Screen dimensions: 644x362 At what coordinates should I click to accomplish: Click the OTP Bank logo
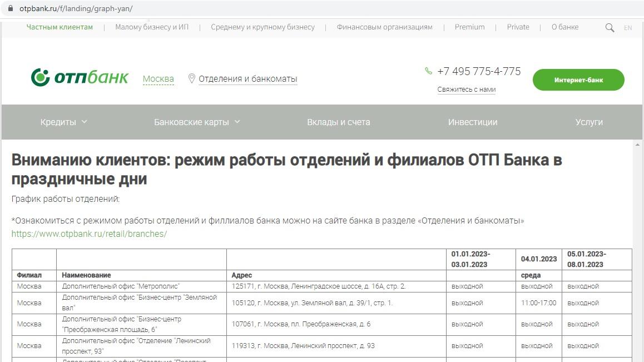point(80,77)
